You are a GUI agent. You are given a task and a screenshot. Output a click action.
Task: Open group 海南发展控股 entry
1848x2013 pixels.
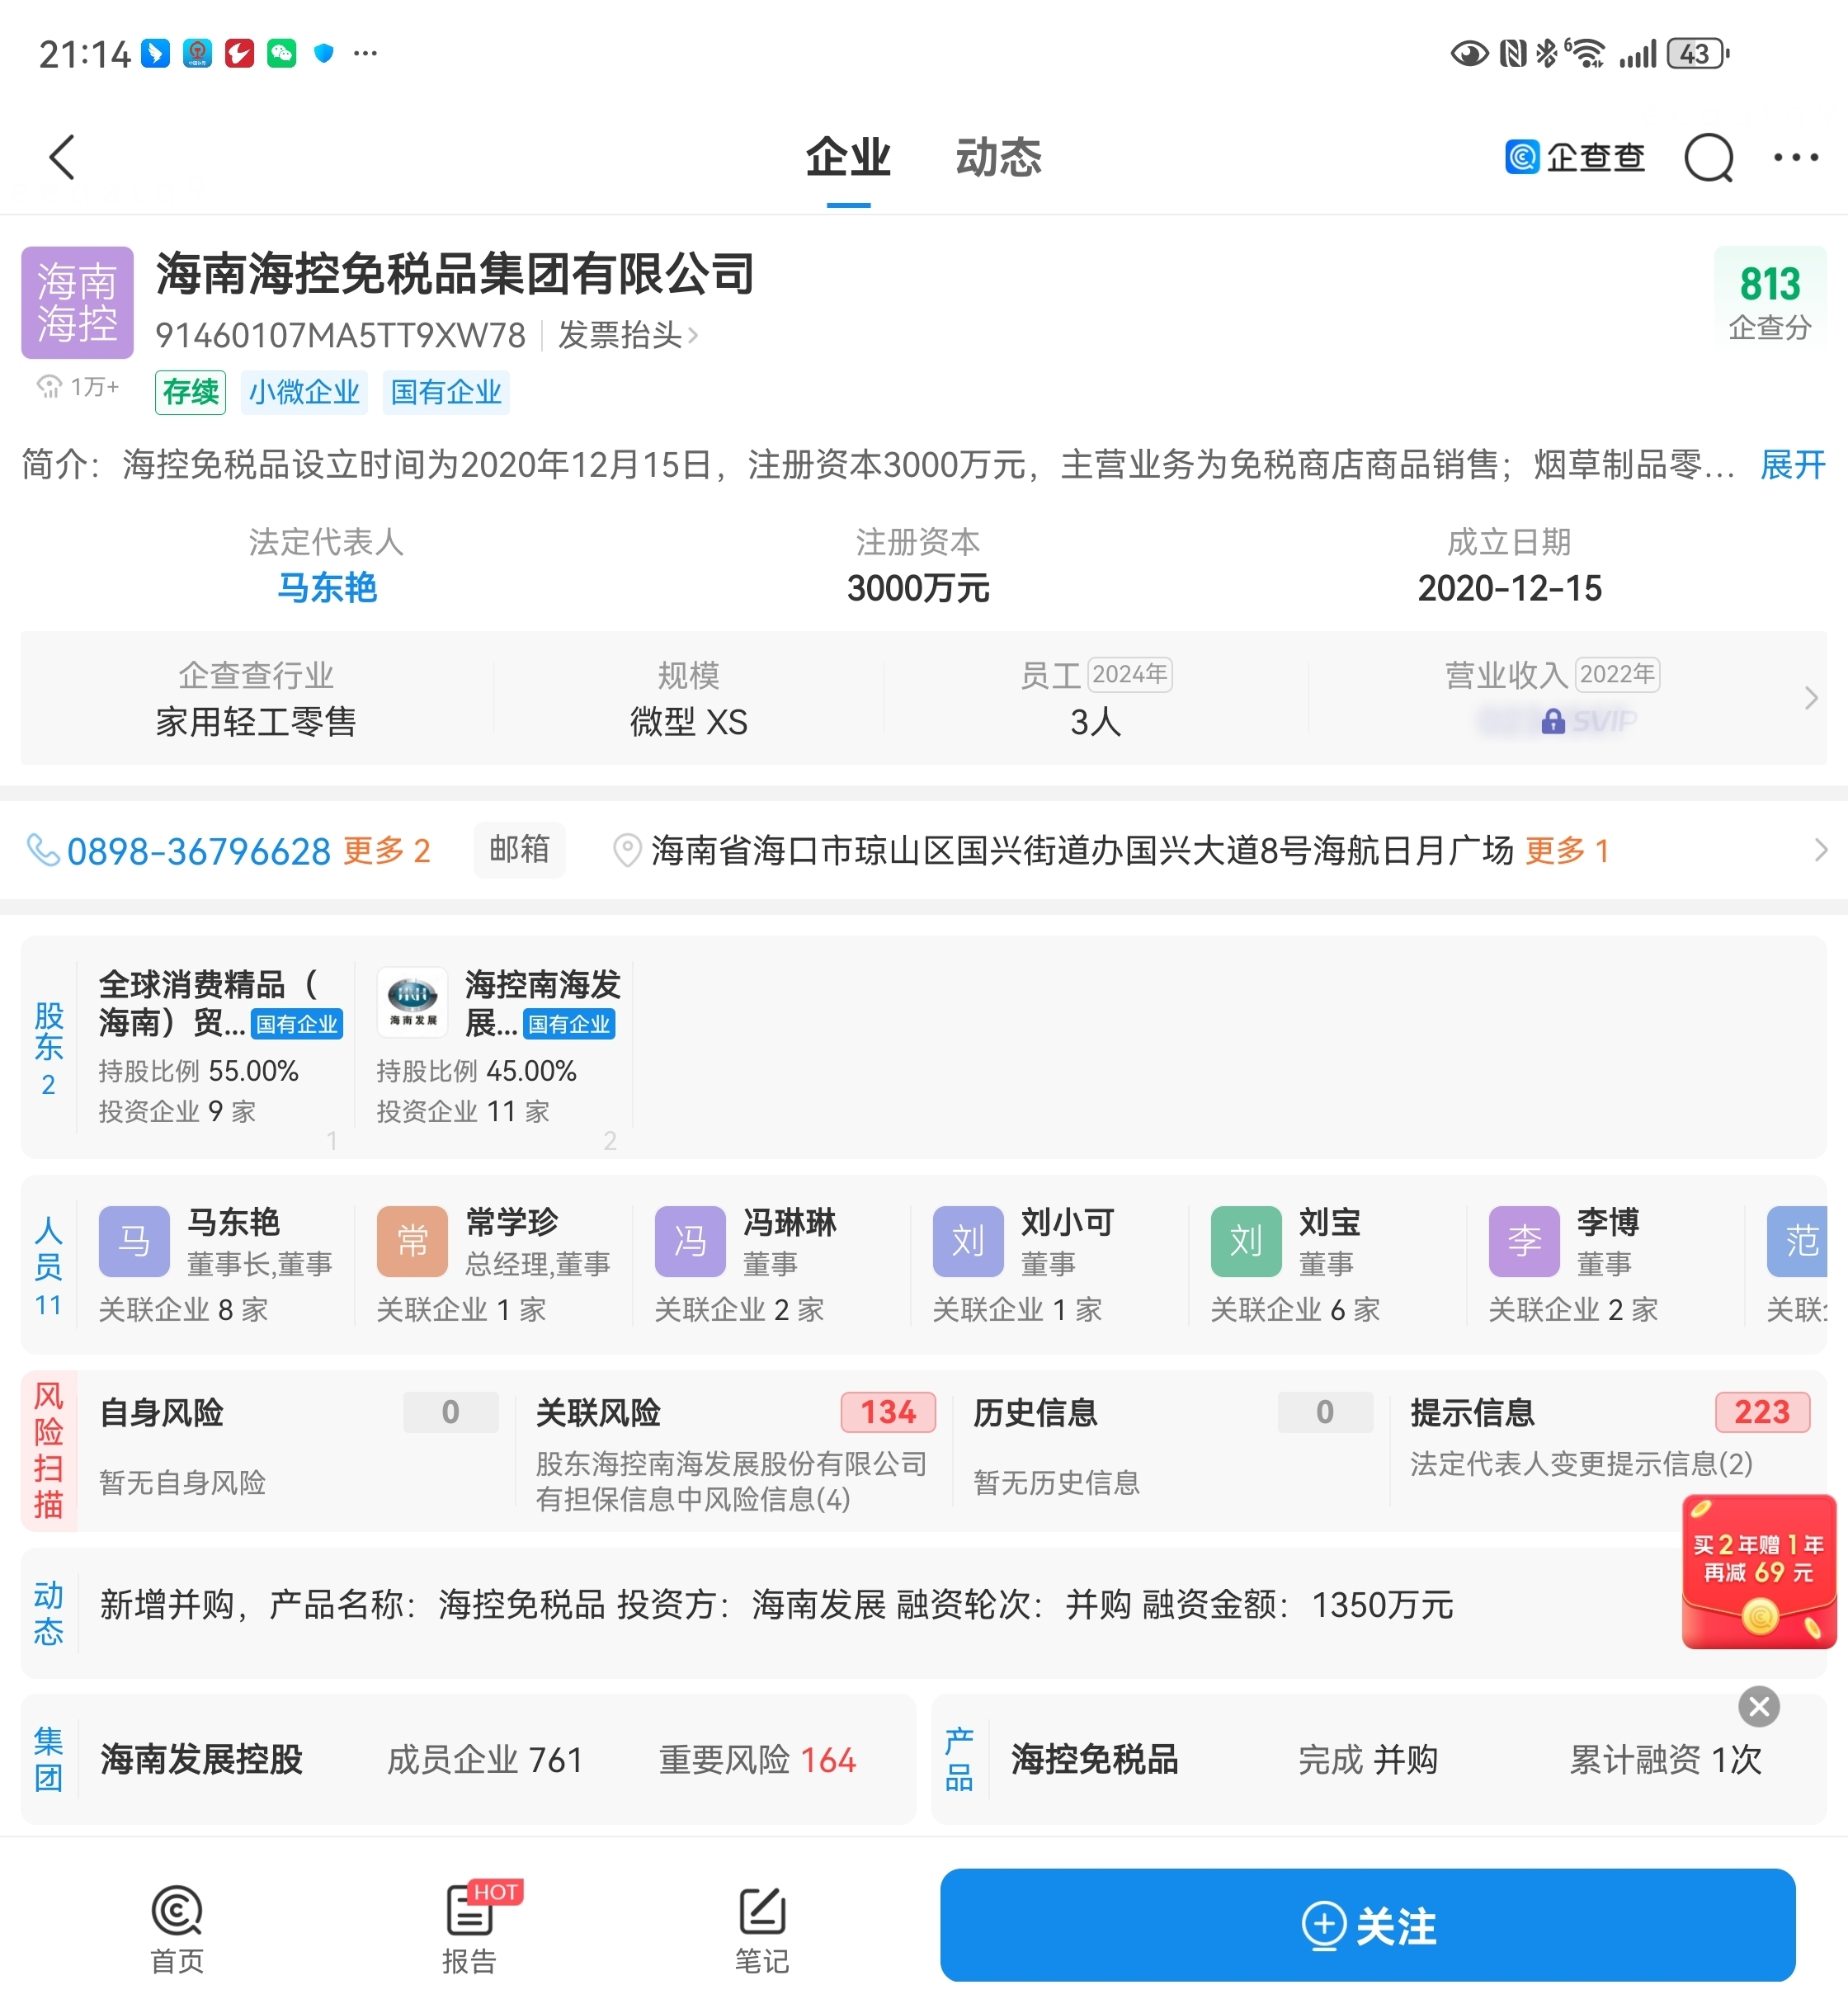201,1760
